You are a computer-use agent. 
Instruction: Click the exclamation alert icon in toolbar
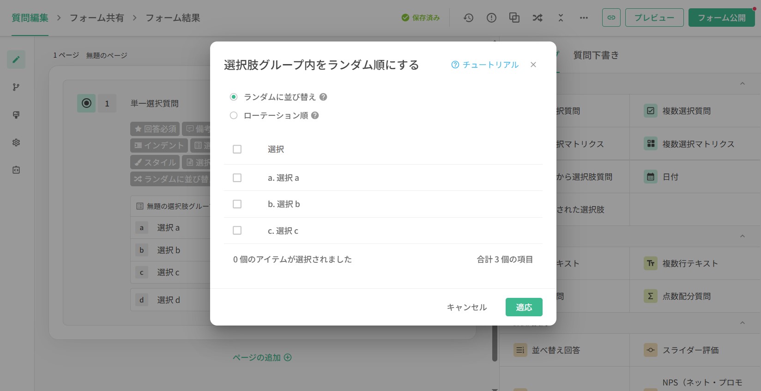pyautogui.click(x=491, y=18)
